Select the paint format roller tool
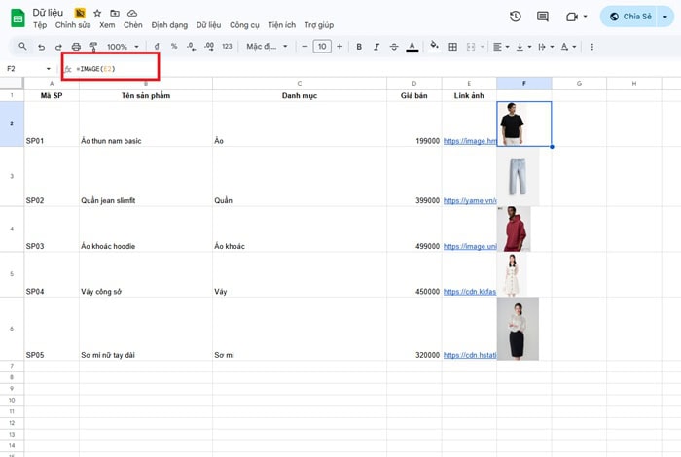The height and width of the screenshot is (457, 681). tap(93, 47)
